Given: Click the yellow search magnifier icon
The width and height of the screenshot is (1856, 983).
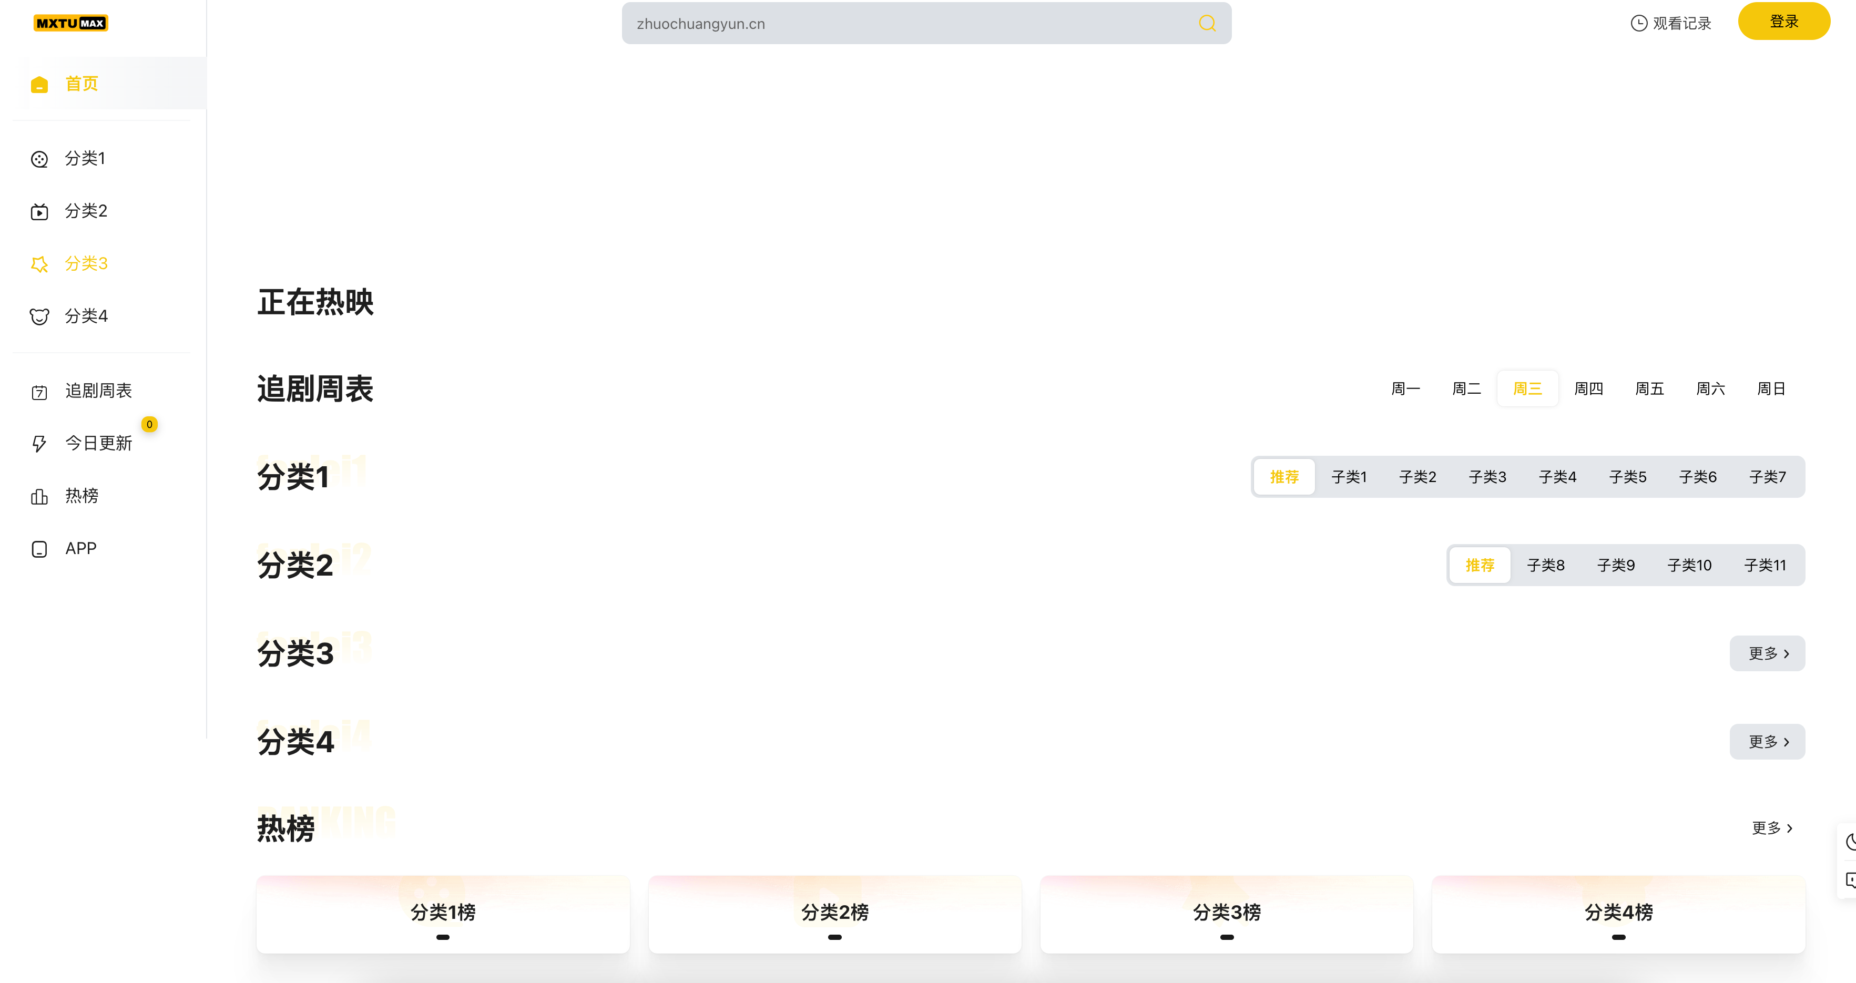Looking at the screenshot, I should point(1207,23).
